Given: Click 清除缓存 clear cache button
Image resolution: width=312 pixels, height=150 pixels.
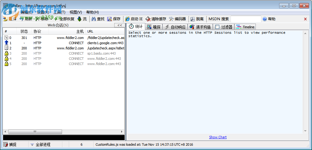Looking at the screenshot, I should [x=156, y=19].
